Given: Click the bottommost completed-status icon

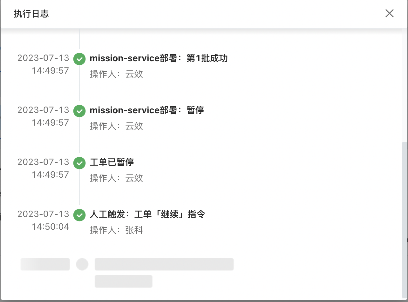Looking at the screenshot, I should (x=79, y=215).
